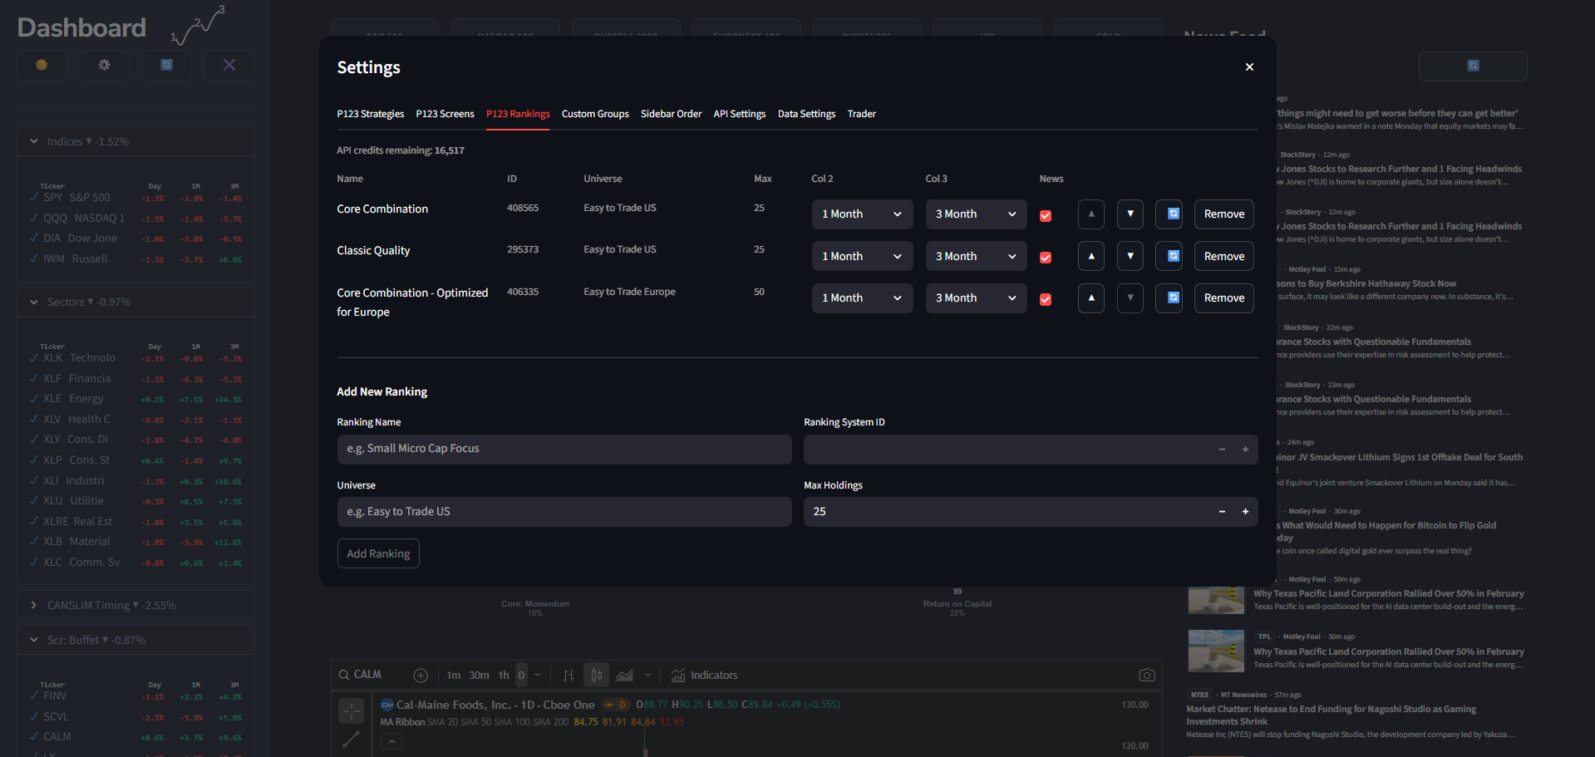Increase Max Holdings with plus button
The image size is (1595, 757).
click(x=1245, y=512)
